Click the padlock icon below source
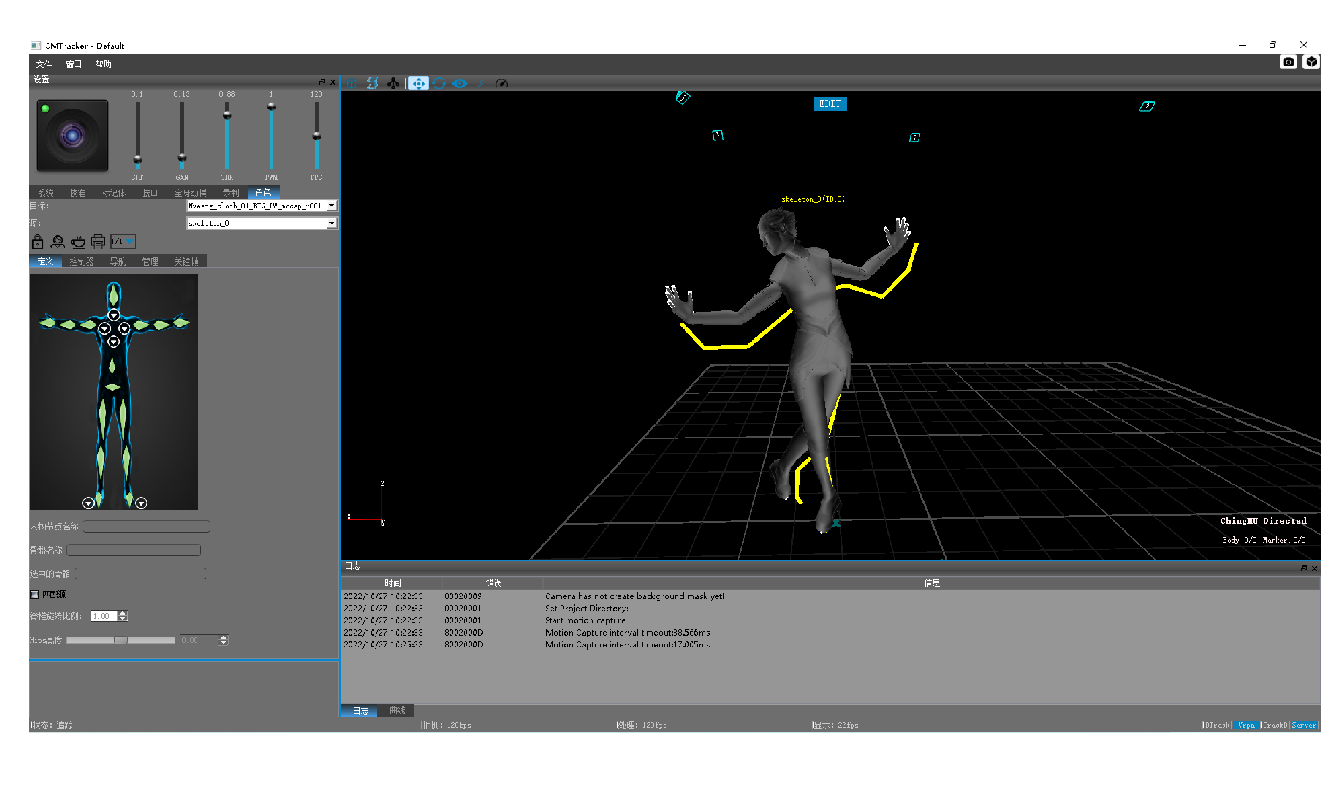Viewport: 1336px width, 802px height. (x=37, y=241)
